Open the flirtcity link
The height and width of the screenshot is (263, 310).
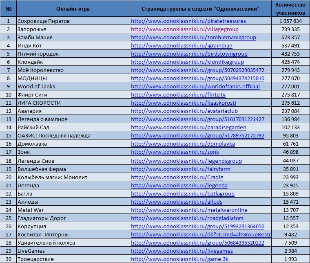tap(178, 94)
